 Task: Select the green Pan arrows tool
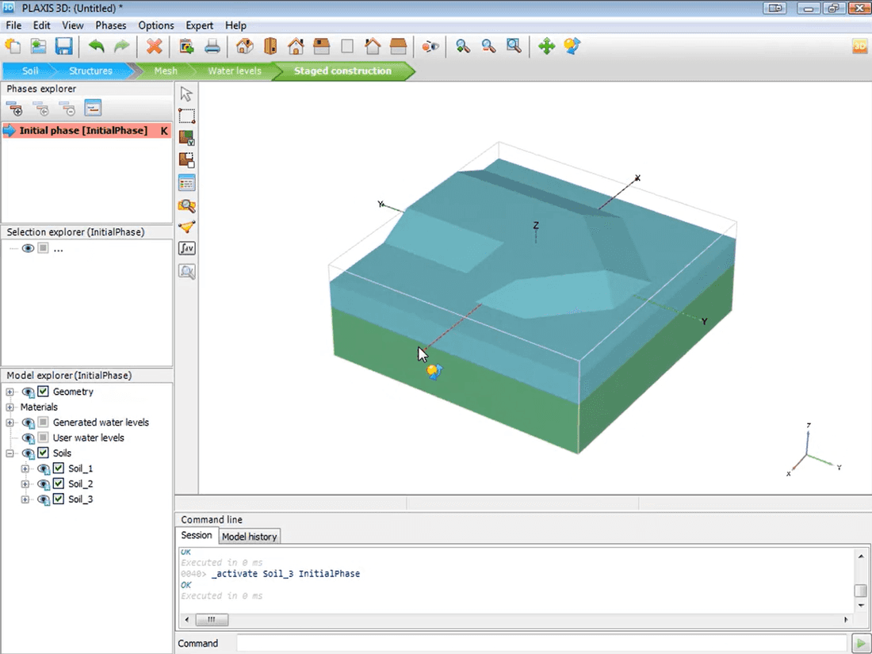click(x=547, y=46)
